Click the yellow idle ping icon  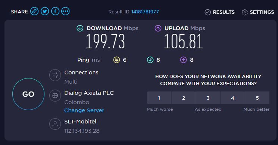click(117, 60)
